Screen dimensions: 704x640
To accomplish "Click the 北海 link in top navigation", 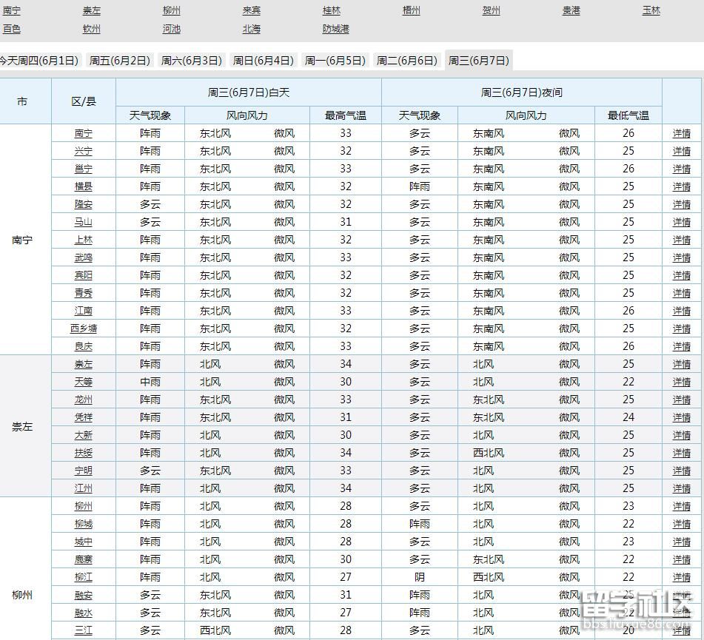I will (251, 29).
